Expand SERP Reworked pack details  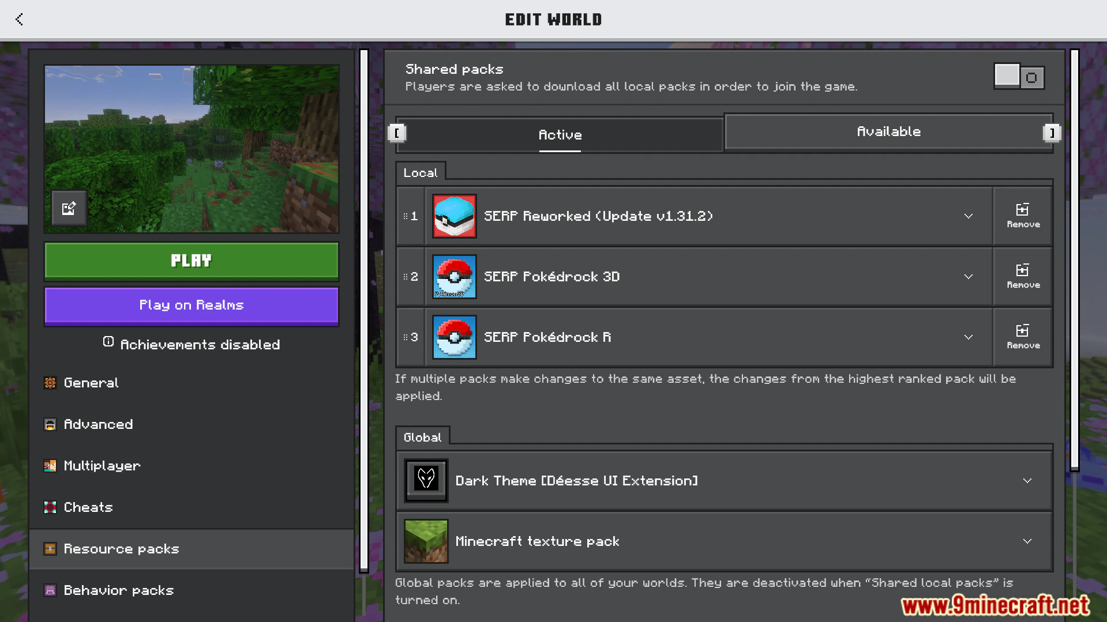click(x=969, y=216)
